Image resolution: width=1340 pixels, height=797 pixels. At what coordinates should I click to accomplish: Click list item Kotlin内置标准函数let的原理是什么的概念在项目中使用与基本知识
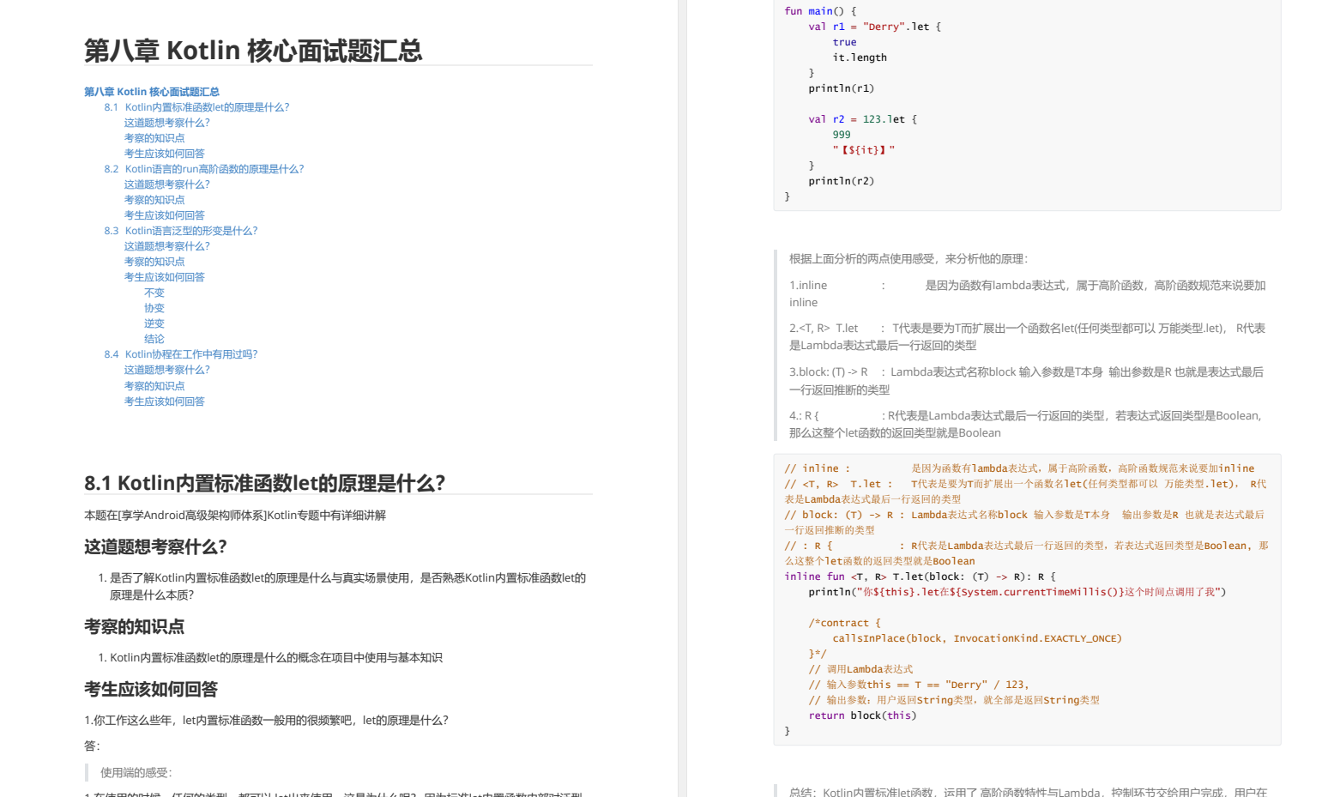click(276, 658)
